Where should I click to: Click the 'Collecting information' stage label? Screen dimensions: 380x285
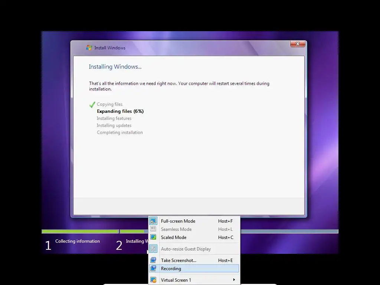point(78,241)
